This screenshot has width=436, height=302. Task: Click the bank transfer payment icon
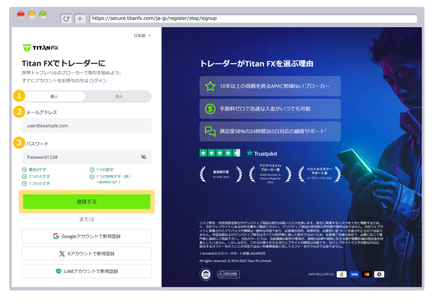[342, 274]
